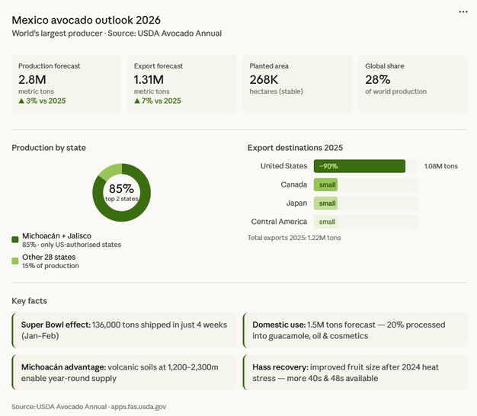
Task: Open the Global share 28% card
Action: point(411,83)
